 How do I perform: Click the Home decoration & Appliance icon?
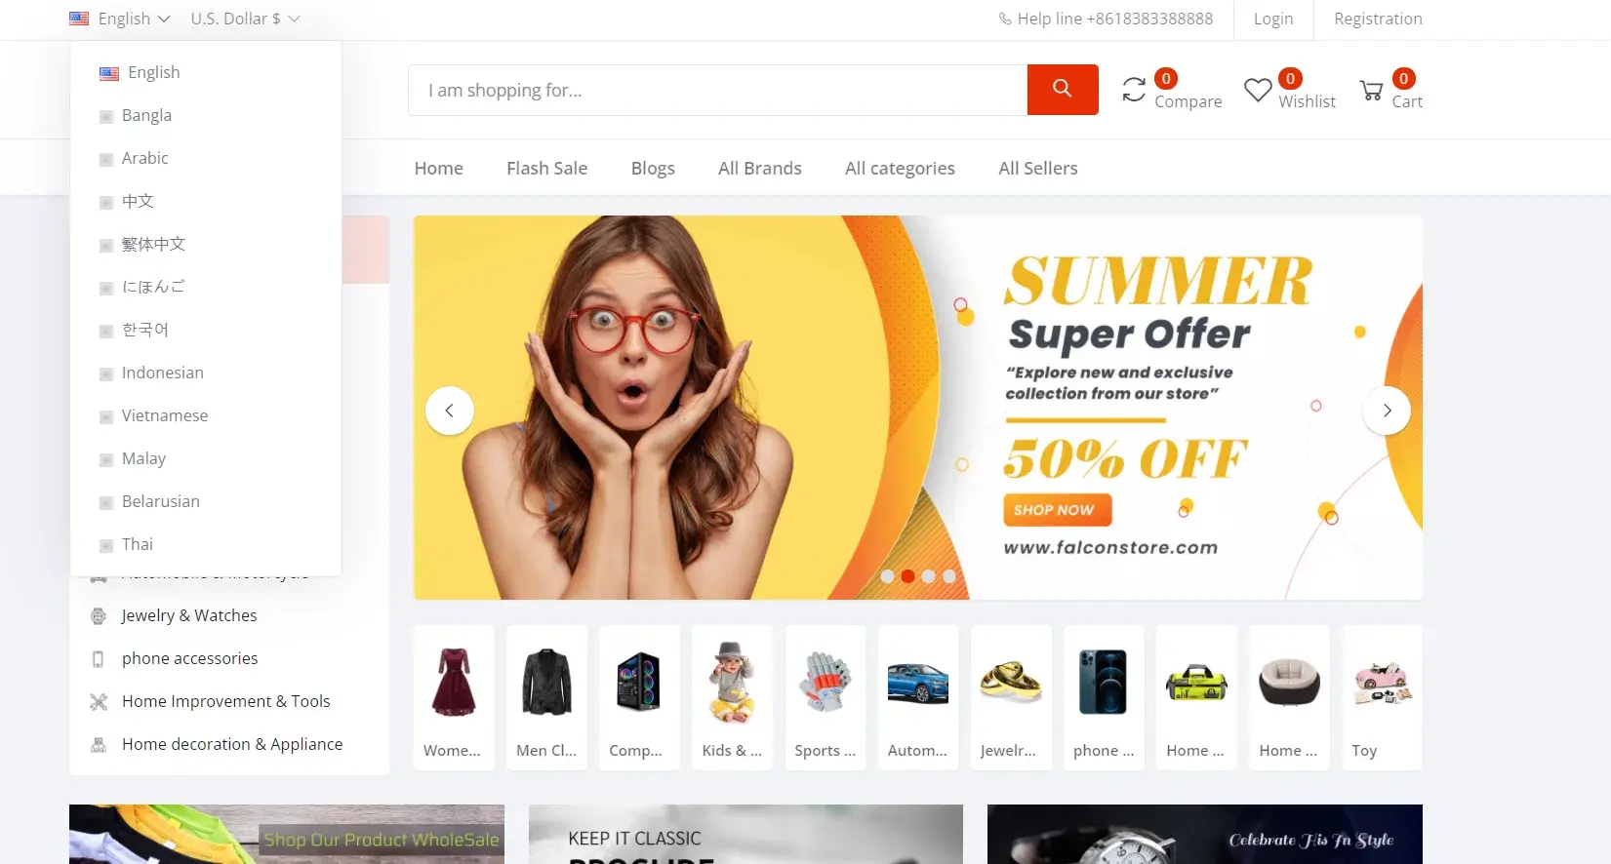(99, 744)
